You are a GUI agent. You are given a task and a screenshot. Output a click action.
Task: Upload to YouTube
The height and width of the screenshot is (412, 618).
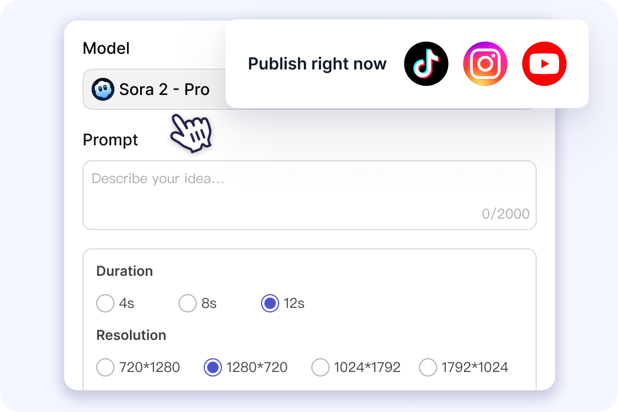[544, 64]
